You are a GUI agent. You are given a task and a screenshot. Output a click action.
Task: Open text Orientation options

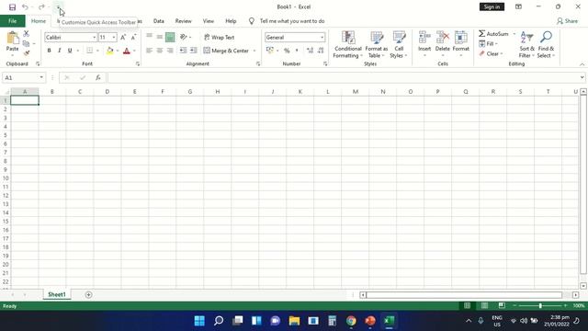186,37
